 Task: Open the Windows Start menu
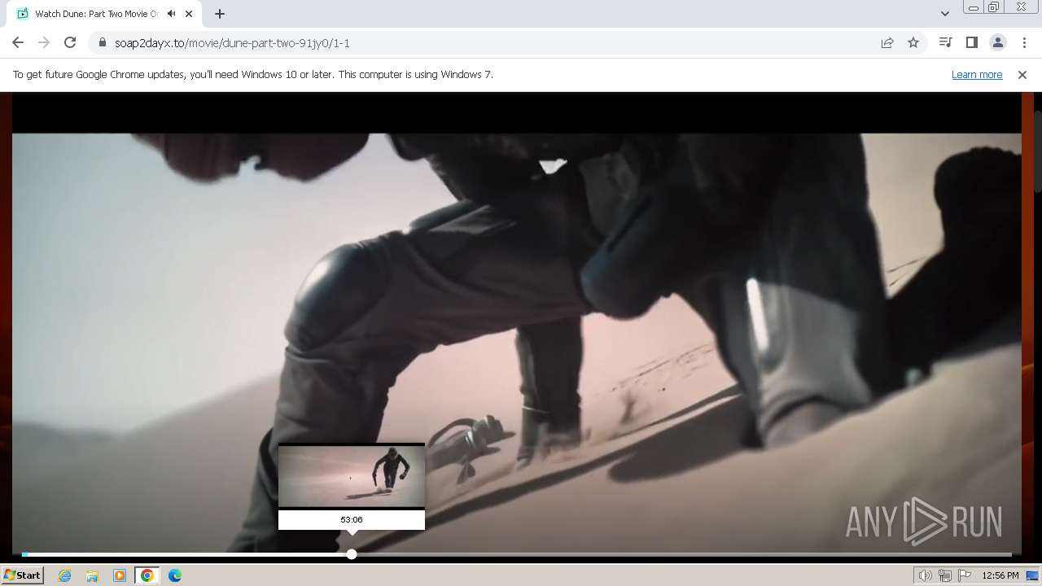[22, 575]
